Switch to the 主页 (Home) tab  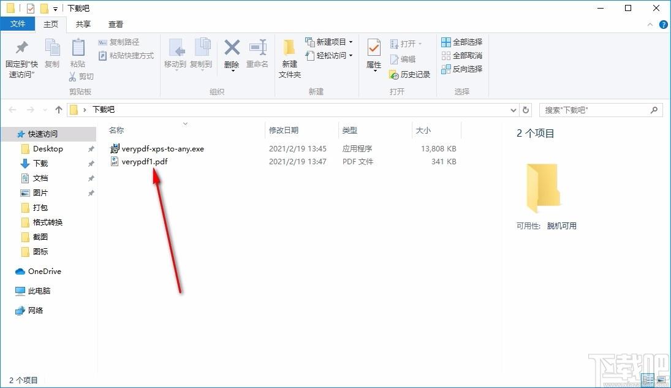point(51,25)
